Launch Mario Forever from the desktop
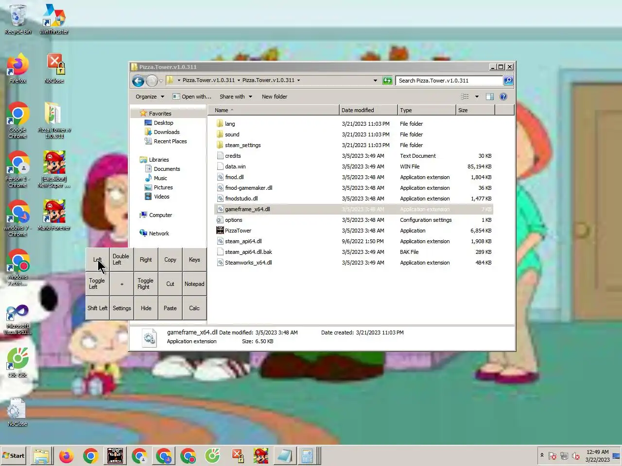Screen dimensions: 622x466 tap(54, 215)
